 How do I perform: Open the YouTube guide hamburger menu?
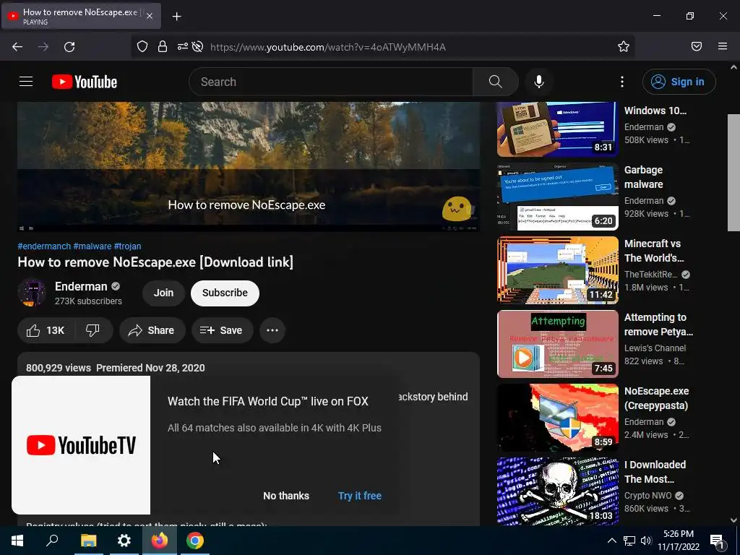point(26,82)
